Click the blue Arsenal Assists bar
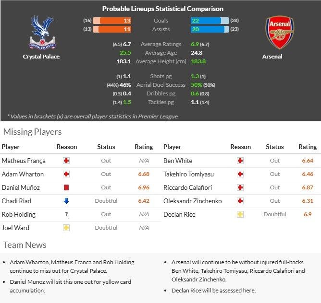 coord(210,29)
